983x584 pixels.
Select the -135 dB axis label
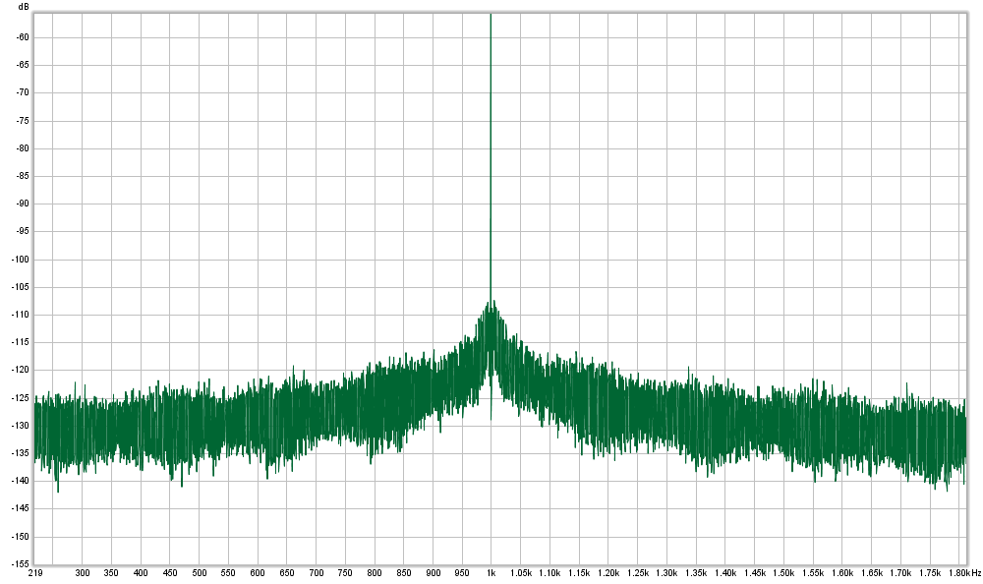[21, 453]
